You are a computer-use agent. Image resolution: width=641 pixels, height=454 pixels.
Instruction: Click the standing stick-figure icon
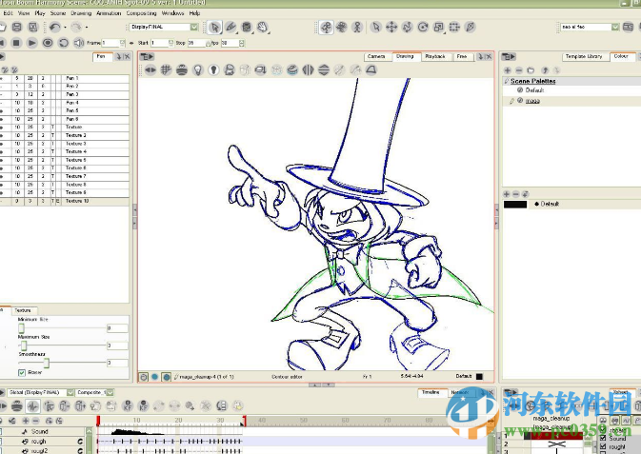pos(357,27)
